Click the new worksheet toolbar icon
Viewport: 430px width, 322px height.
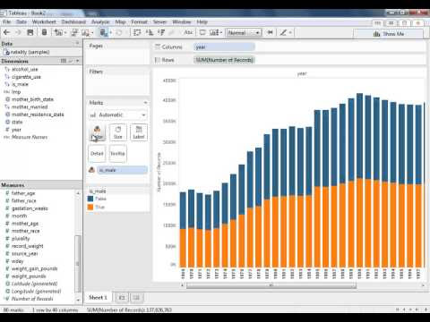tap(58, 32)
